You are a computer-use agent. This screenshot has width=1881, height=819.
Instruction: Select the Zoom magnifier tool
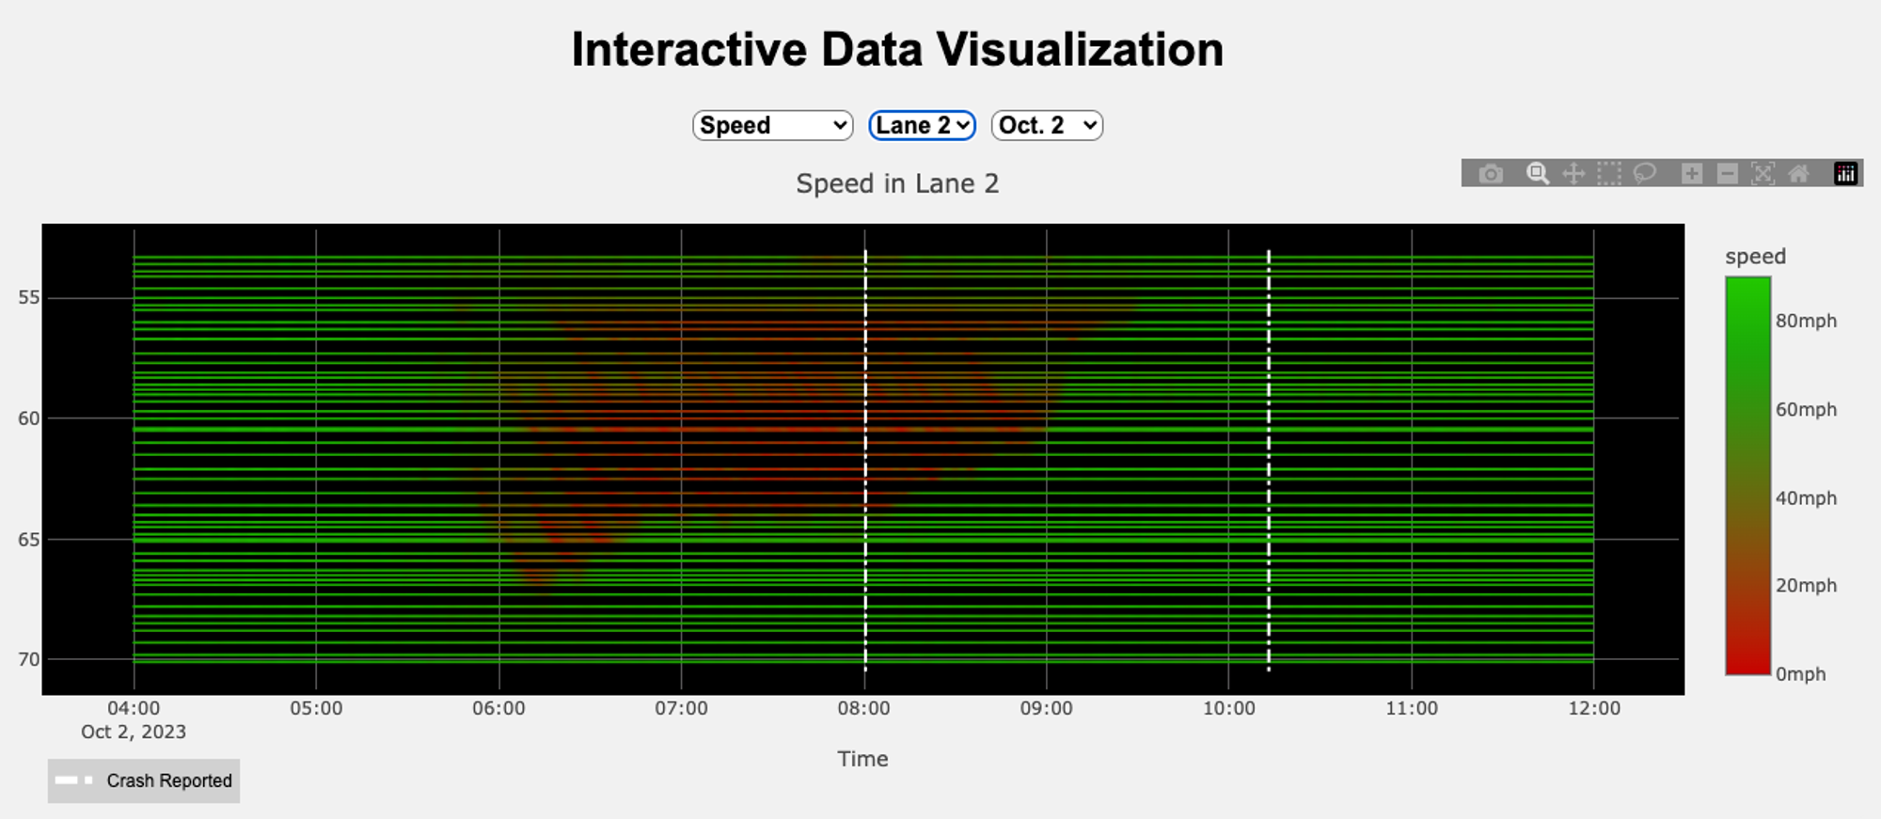[1538, 174]
